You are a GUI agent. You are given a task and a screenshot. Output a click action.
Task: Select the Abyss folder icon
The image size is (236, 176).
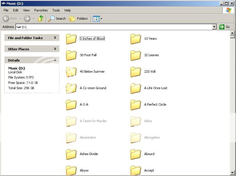pyautogui.click(x=71, y=170)
